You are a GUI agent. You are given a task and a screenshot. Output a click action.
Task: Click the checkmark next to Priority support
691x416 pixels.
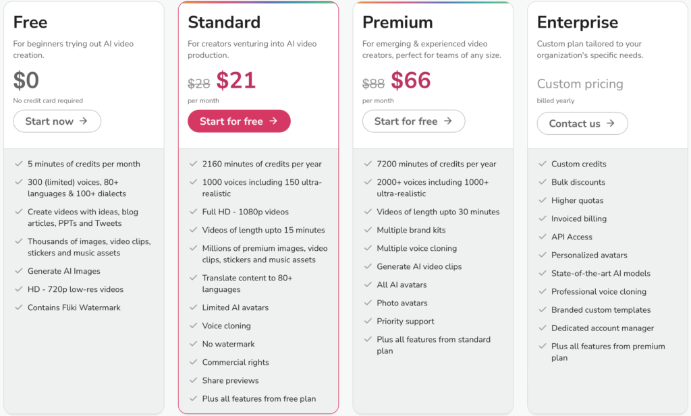click(x=367, y=321)
